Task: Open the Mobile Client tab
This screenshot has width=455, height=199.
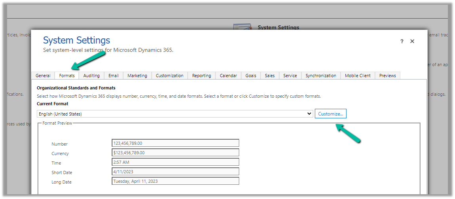Action: 358,76
